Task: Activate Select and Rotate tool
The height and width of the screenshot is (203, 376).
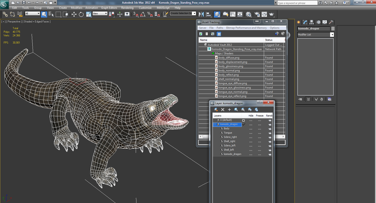Action: coord(81,14)
